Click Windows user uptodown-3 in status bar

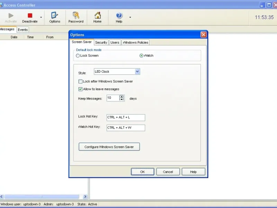click(x=21, y=204)
